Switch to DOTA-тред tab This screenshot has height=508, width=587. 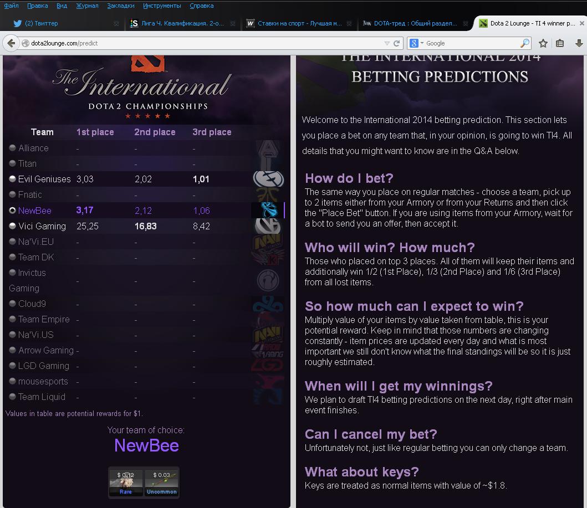(416, 23)
